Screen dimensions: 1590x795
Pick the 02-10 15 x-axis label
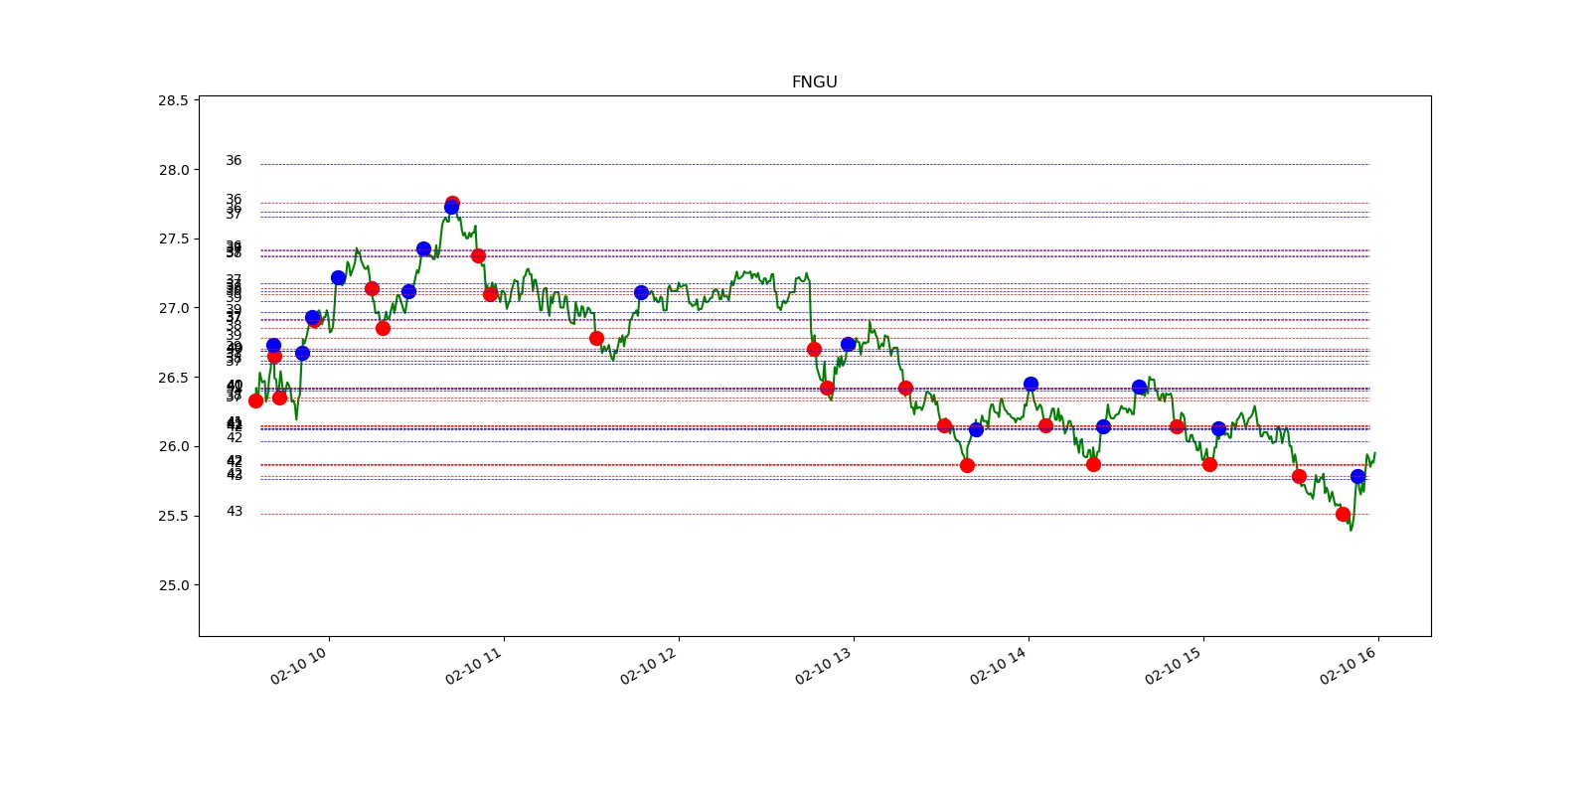click(1174, 666)
